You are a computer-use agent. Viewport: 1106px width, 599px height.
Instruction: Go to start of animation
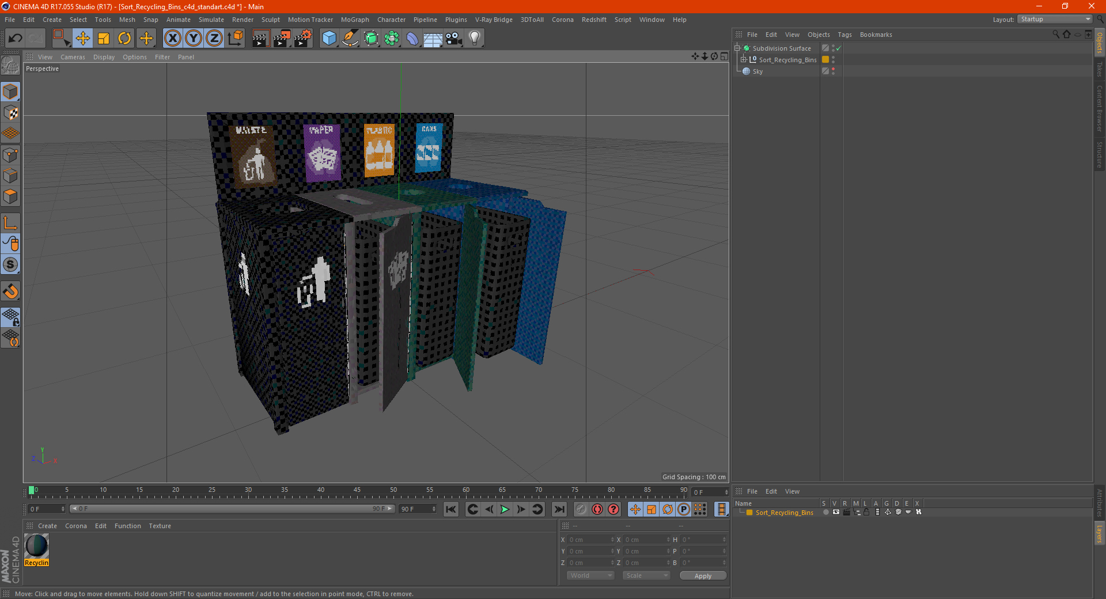[451, 509]
